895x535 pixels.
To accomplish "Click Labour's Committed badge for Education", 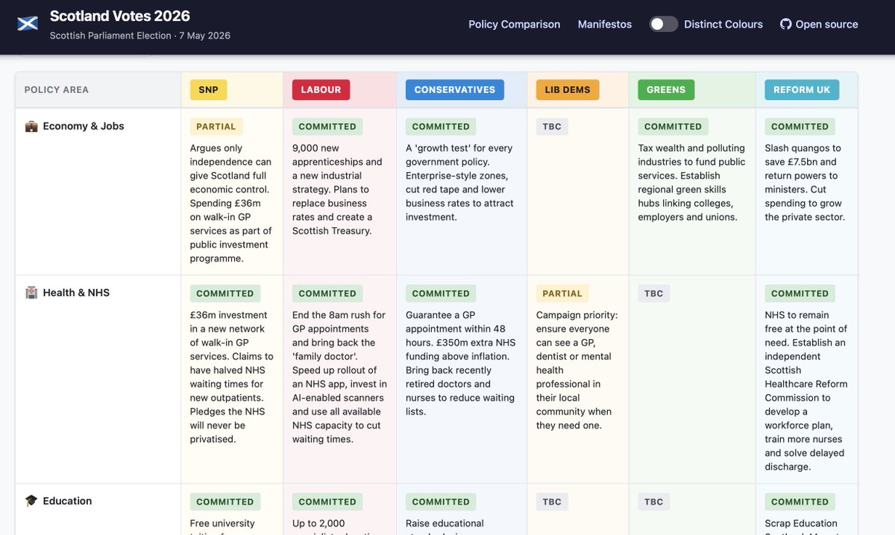I will point(327,502).
